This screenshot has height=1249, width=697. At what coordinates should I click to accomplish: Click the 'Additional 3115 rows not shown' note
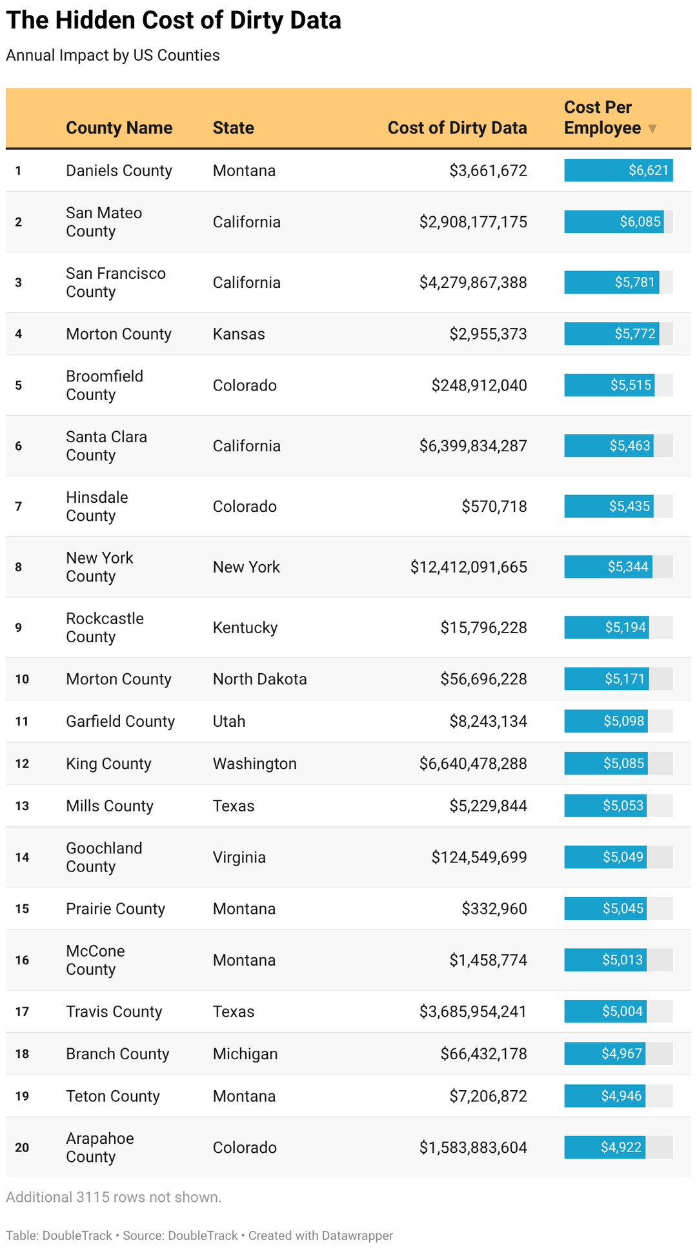click(114, 1197)
